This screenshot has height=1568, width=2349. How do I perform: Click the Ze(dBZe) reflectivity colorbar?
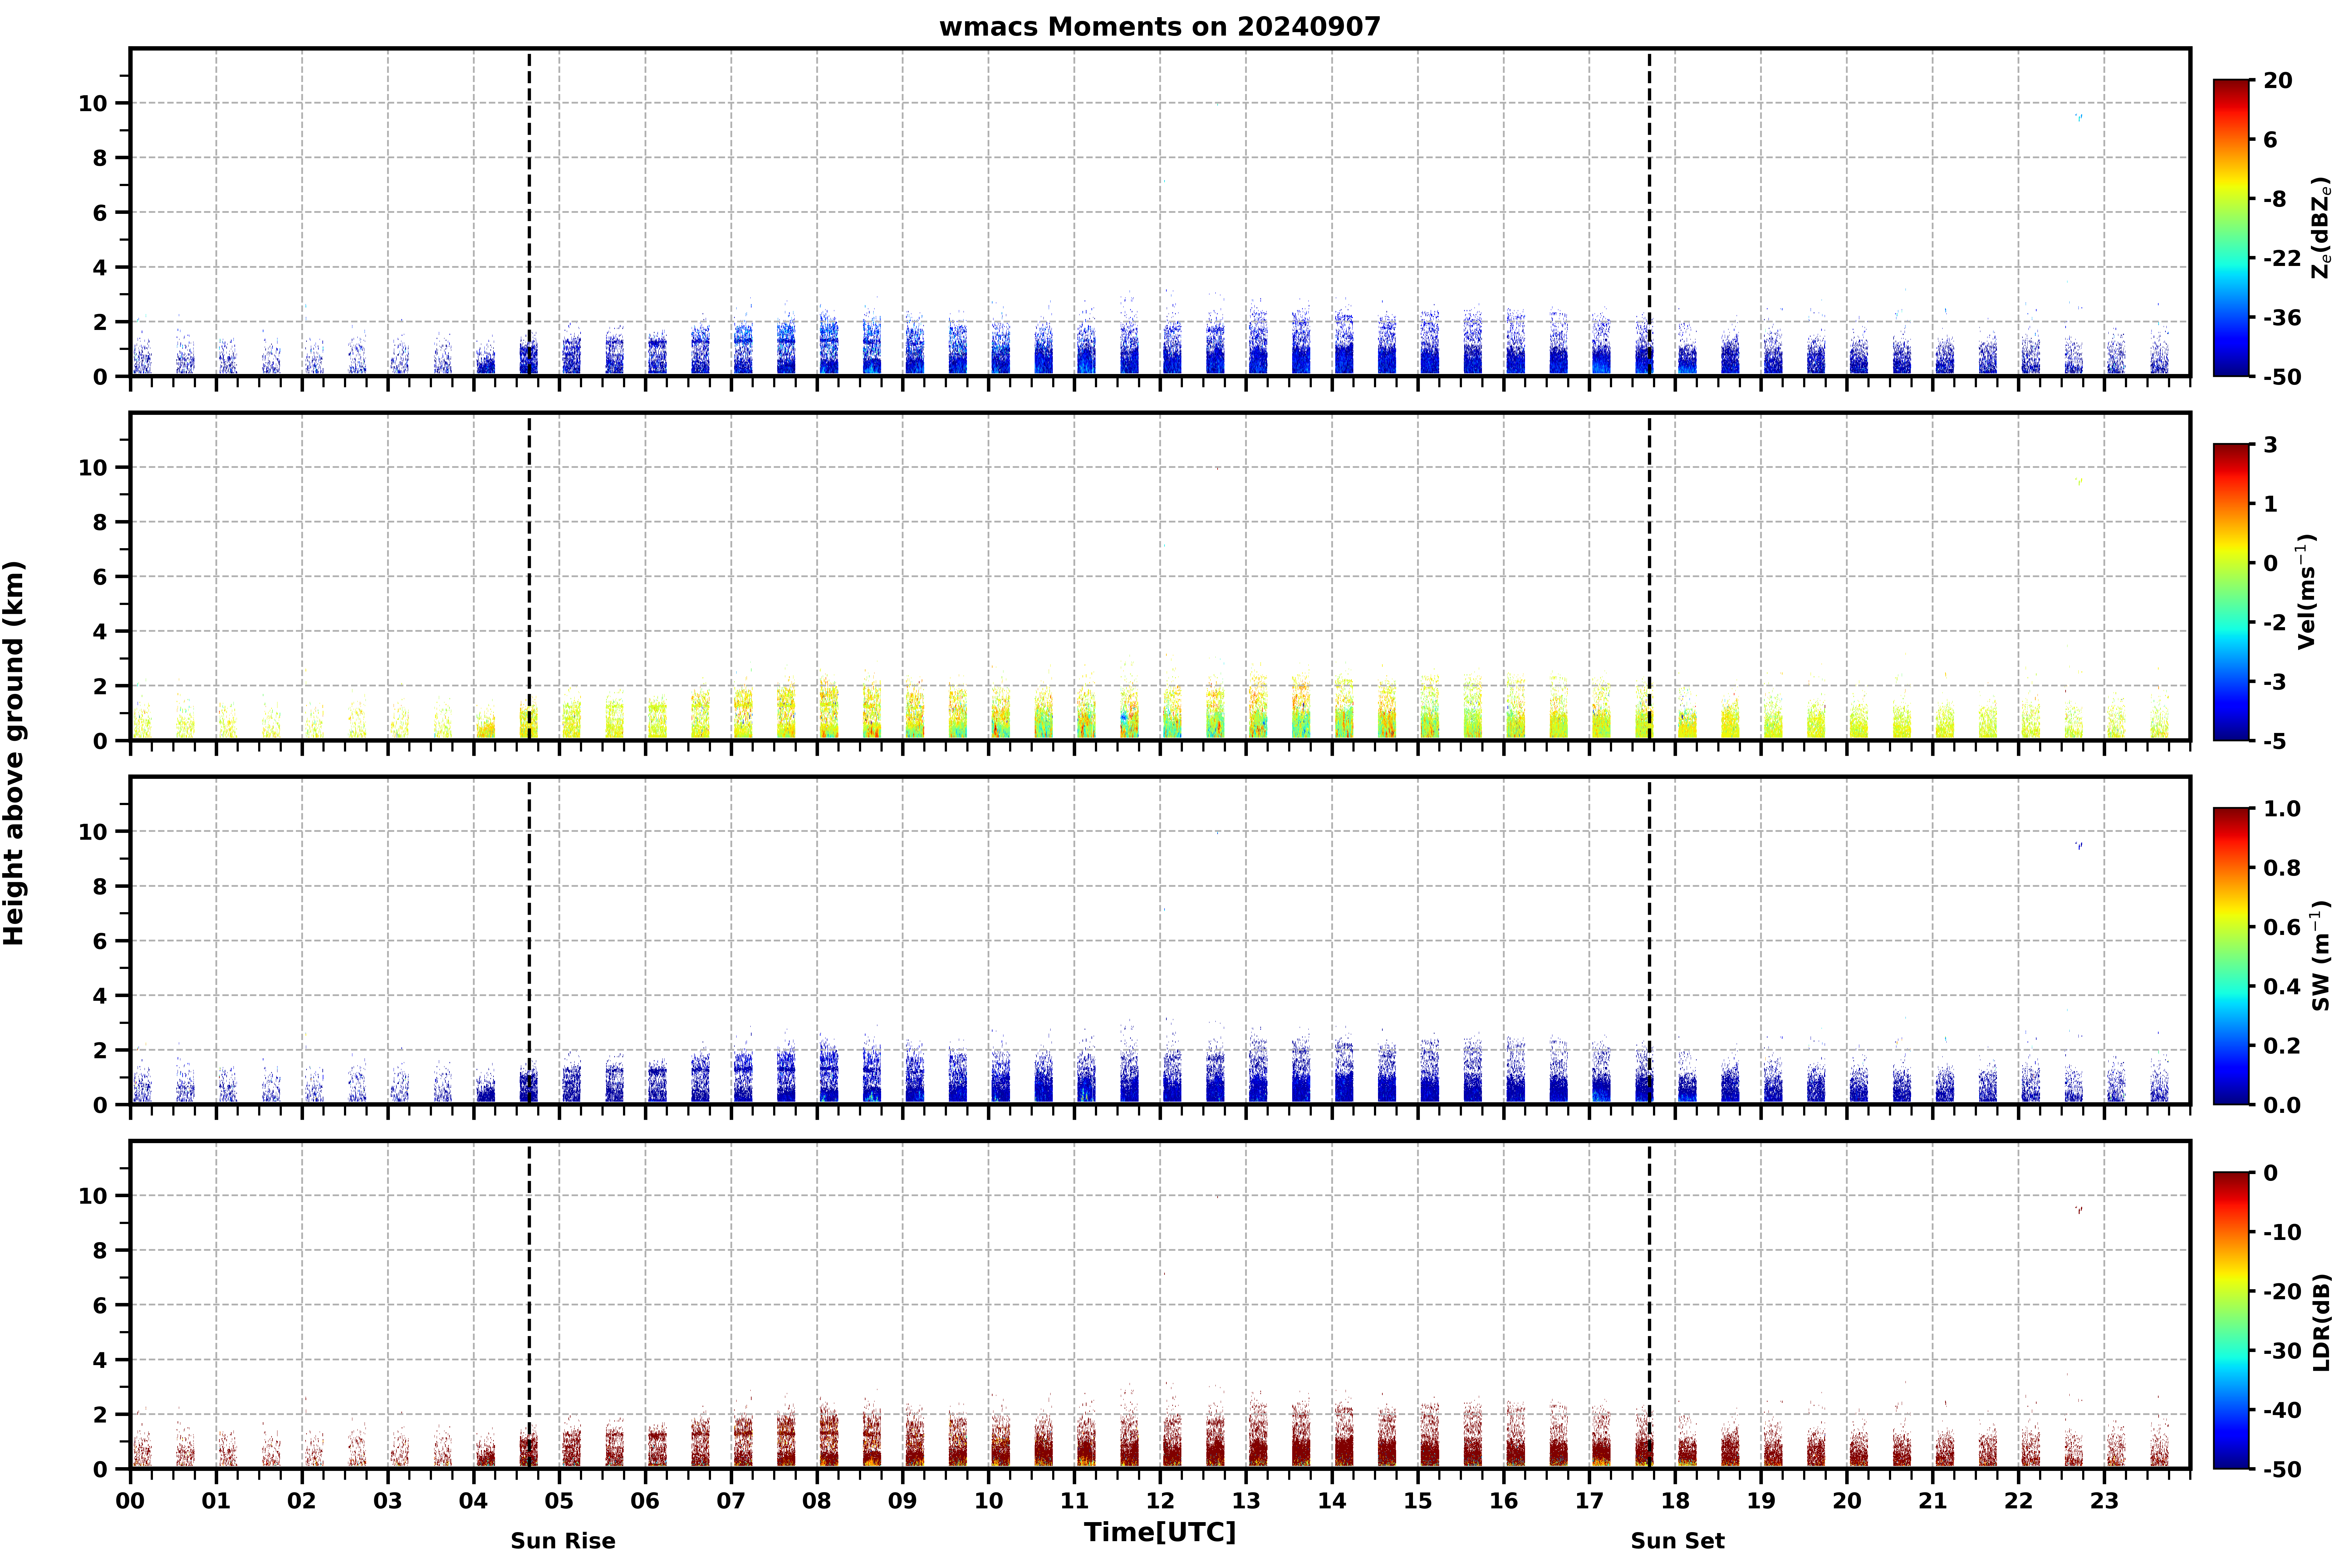click(x=2231, y=228)
